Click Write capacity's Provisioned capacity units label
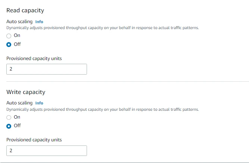This screenshot has width=249, height=163. point(34,140)
